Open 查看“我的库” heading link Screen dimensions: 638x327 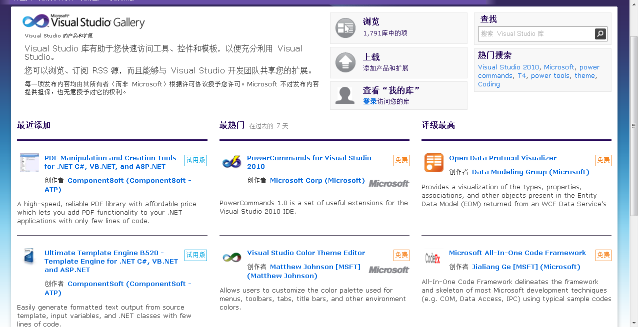coord(391,90)
